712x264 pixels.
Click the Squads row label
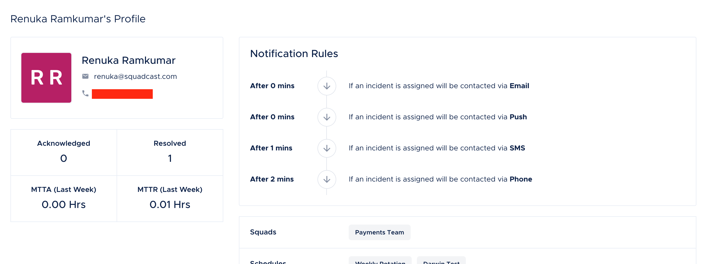pos(263,232)
